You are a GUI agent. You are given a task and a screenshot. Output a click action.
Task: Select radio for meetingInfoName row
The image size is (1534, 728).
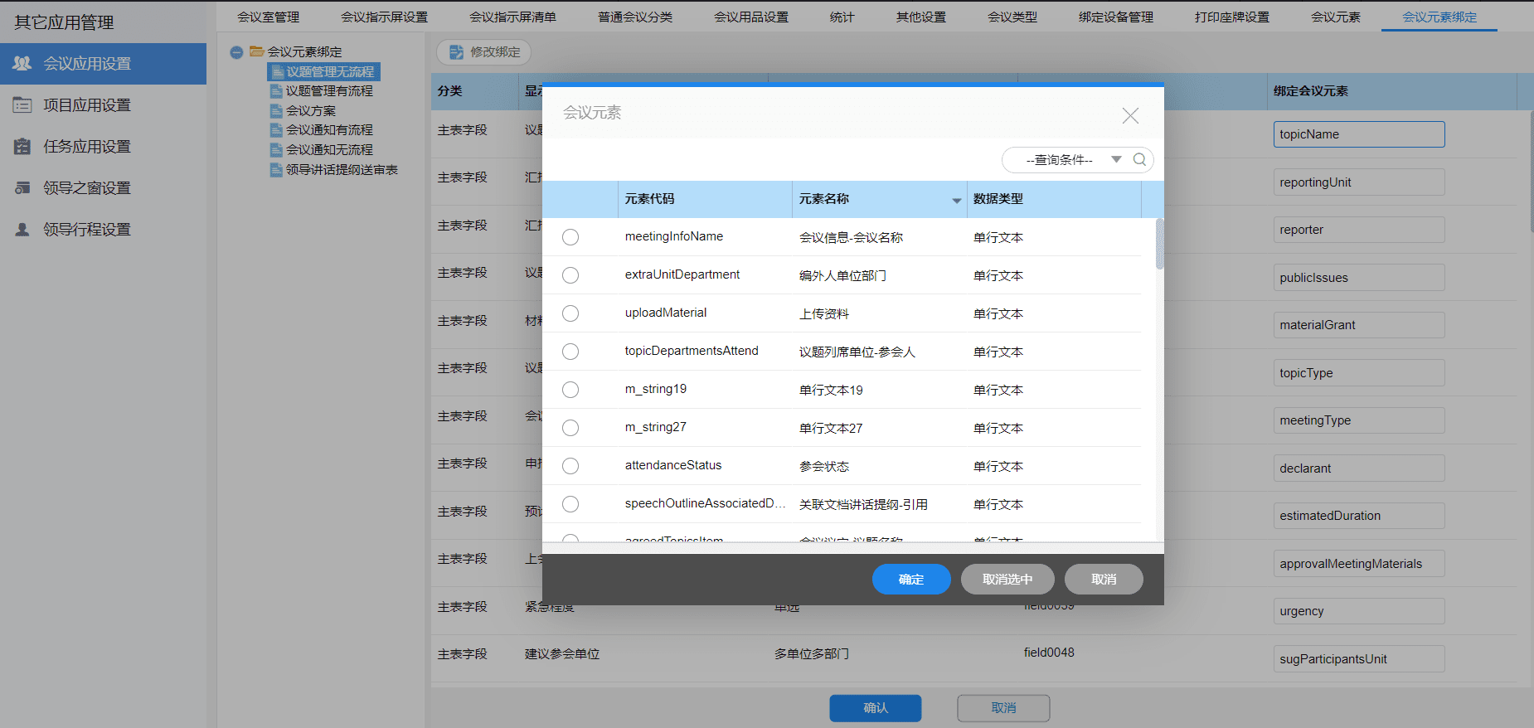point(570,237)
